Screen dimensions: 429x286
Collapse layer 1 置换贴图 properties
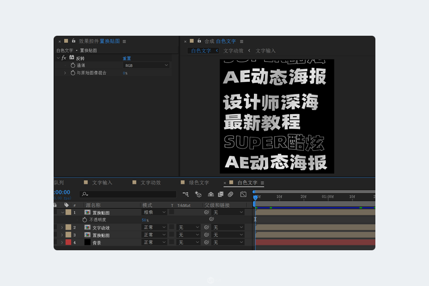click(x=63, y=213)
